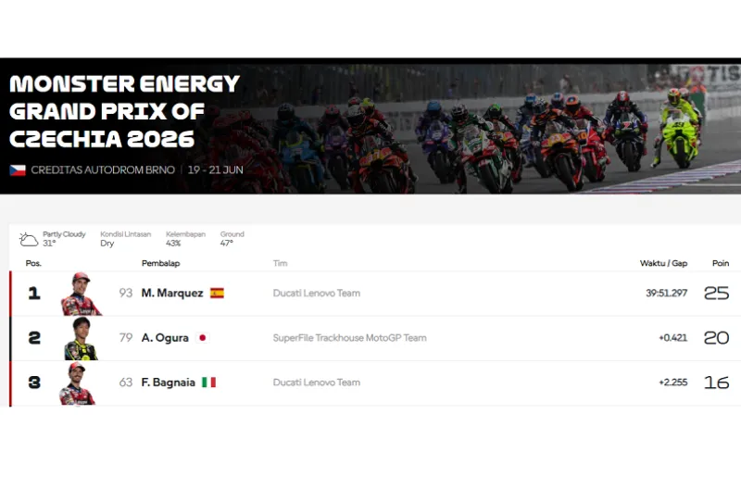The width and height of the screenshot is (741, 489).
Task: Open rider profile F. Bagnaia
Action: 169,382
